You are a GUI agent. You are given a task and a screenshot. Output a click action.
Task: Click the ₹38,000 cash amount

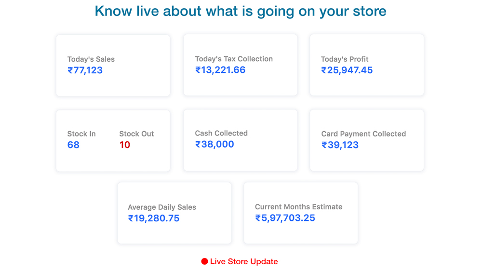[x=214, y=144]
